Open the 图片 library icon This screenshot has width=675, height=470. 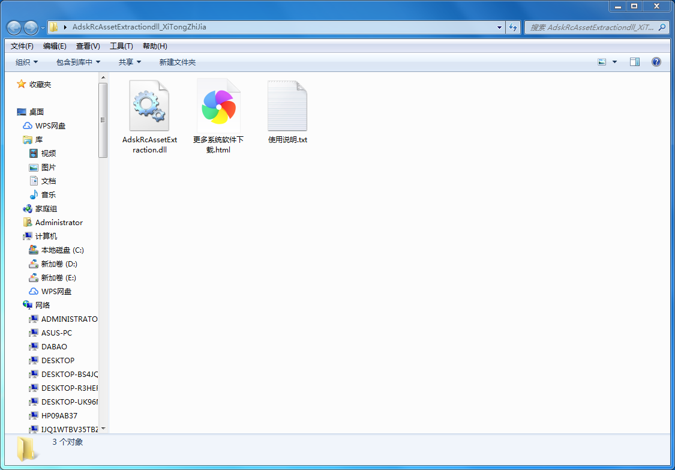[x=34, y=167]
